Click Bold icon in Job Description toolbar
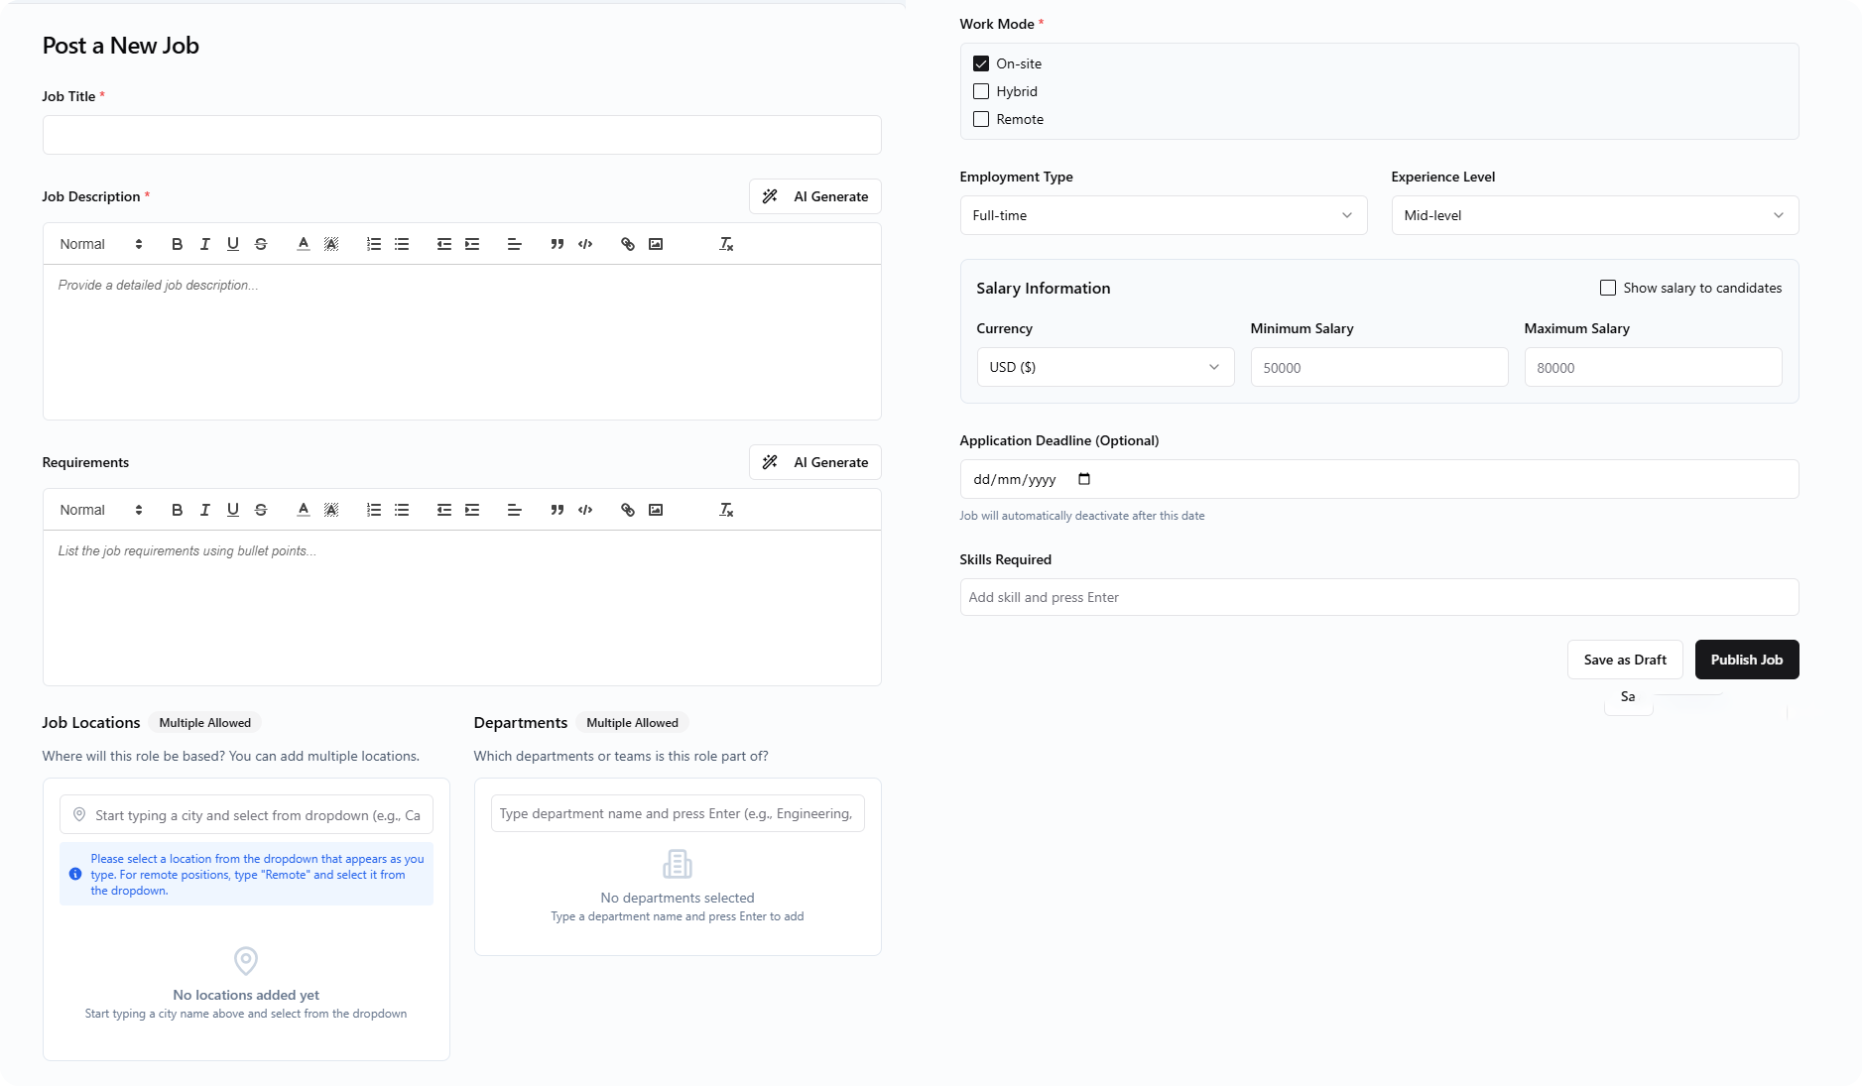The height and width of the screenshot is (1086, 1862). (177, 244)
